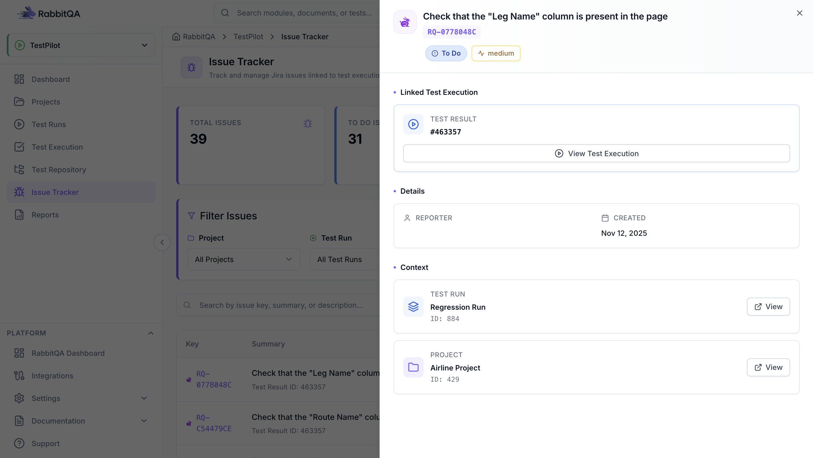Focus the global search modules field

tap(297, 13)
